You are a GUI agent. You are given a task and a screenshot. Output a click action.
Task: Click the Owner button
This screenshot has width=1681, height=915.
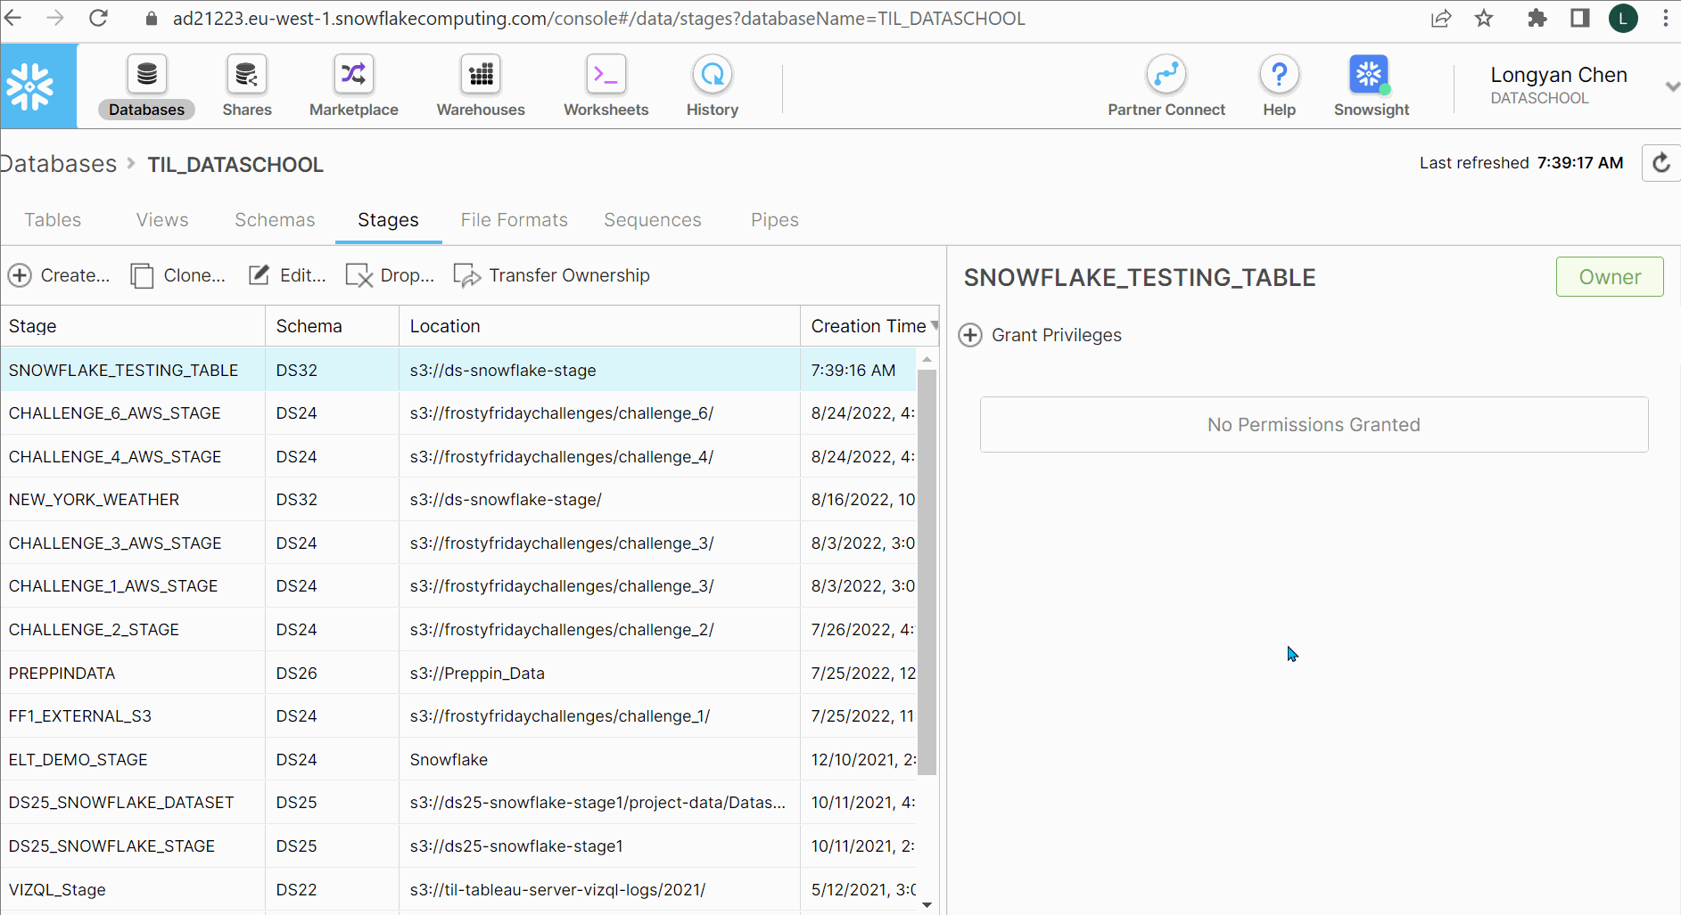[1609, 276]
